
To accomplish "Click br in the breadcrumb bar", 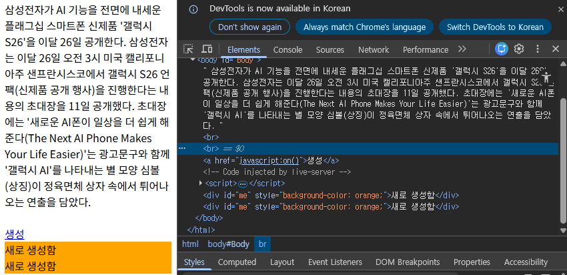I will 263,244.
